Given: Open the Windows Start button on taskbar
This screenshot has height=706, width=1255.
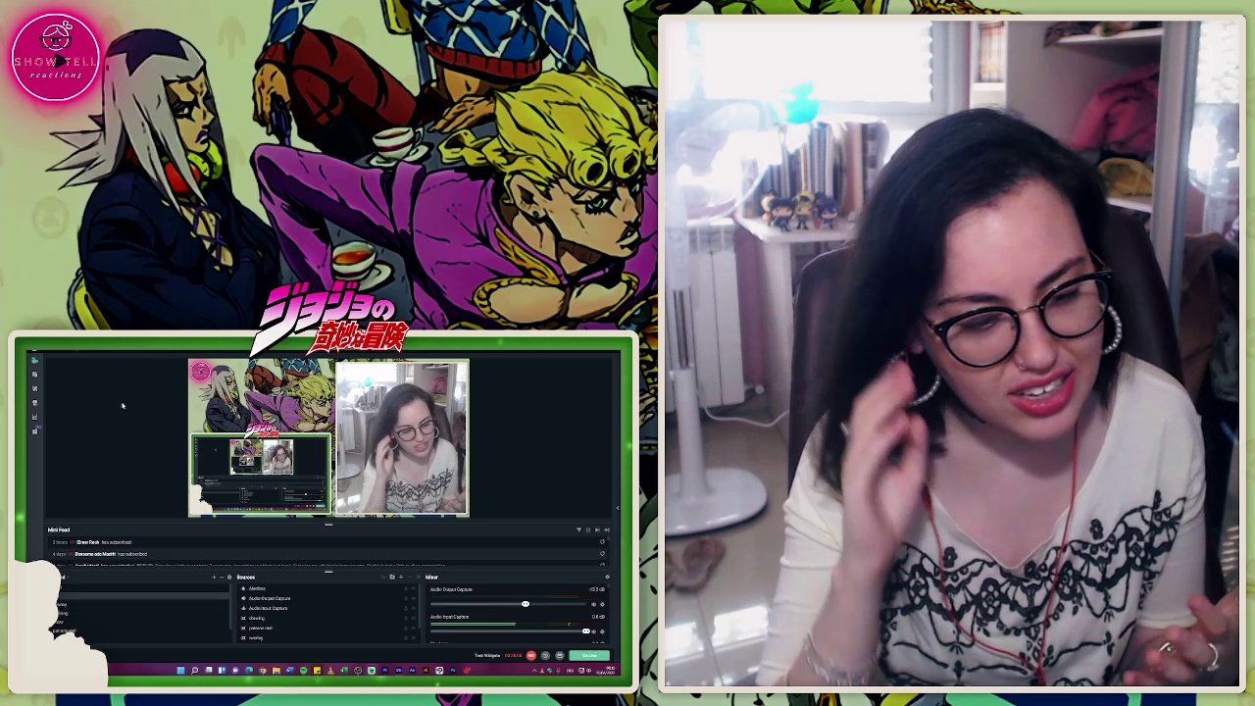Looking at the screenshot, I should [x=180, y=670].
